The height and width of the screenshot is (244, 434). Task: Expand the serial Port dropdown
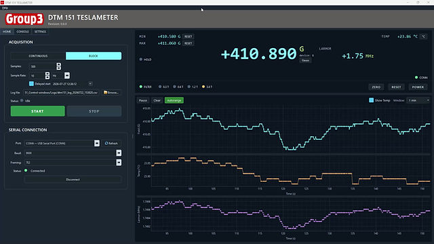click(x=96, y=143)
